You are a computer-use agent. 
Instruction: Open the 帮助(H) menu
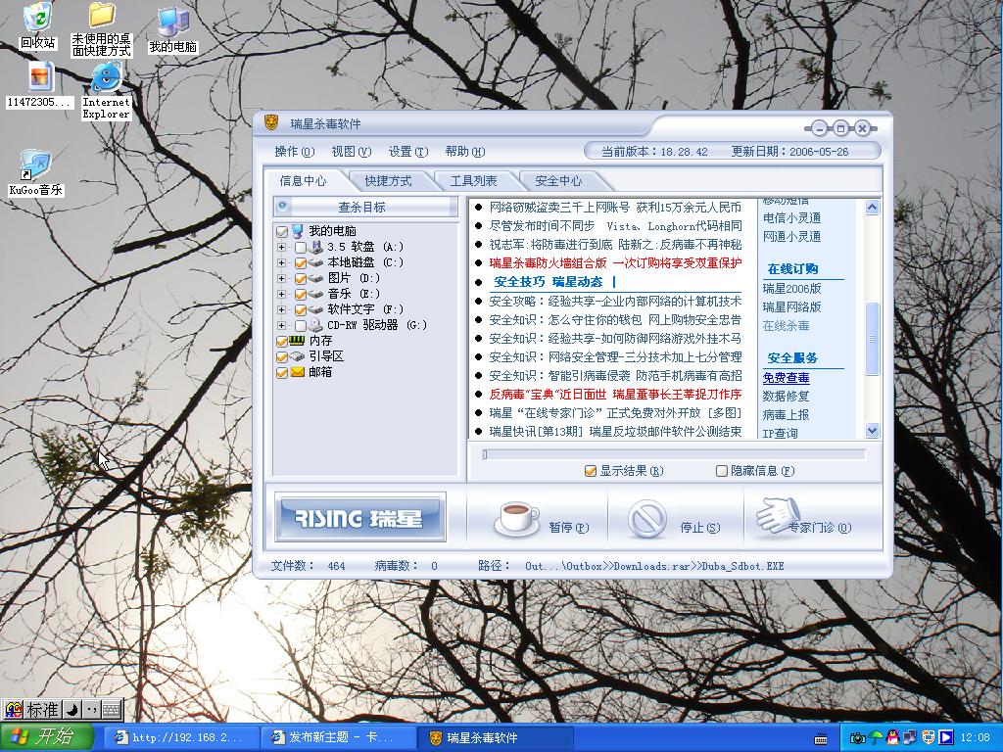[x=465, y=152]
